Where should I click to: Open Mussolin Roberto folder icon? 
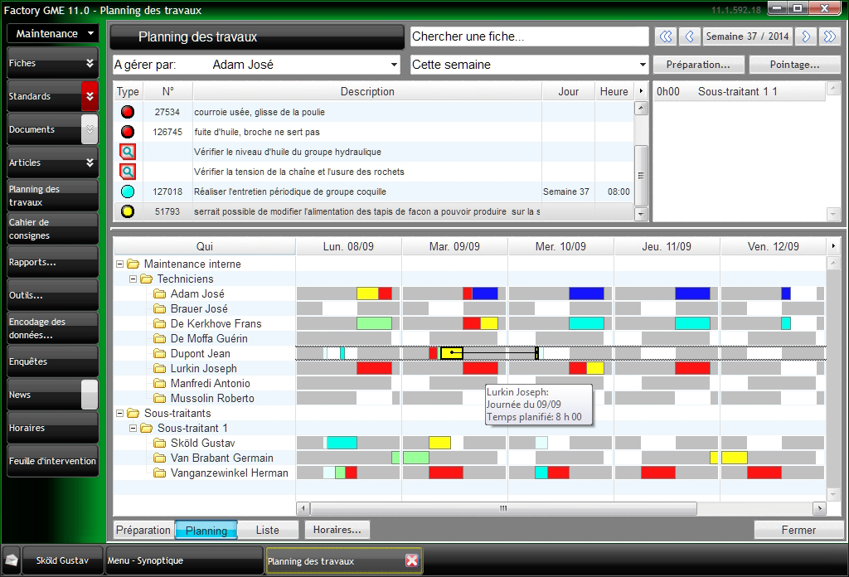(159, 399)
